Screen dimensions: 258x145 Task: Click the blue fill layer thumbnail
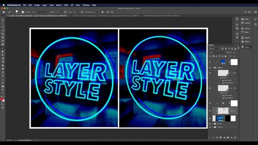point(223,62)
